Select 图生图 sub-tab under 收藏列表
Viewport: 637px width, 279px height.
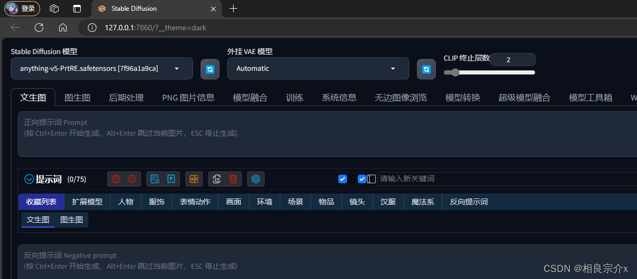[72, 220]
